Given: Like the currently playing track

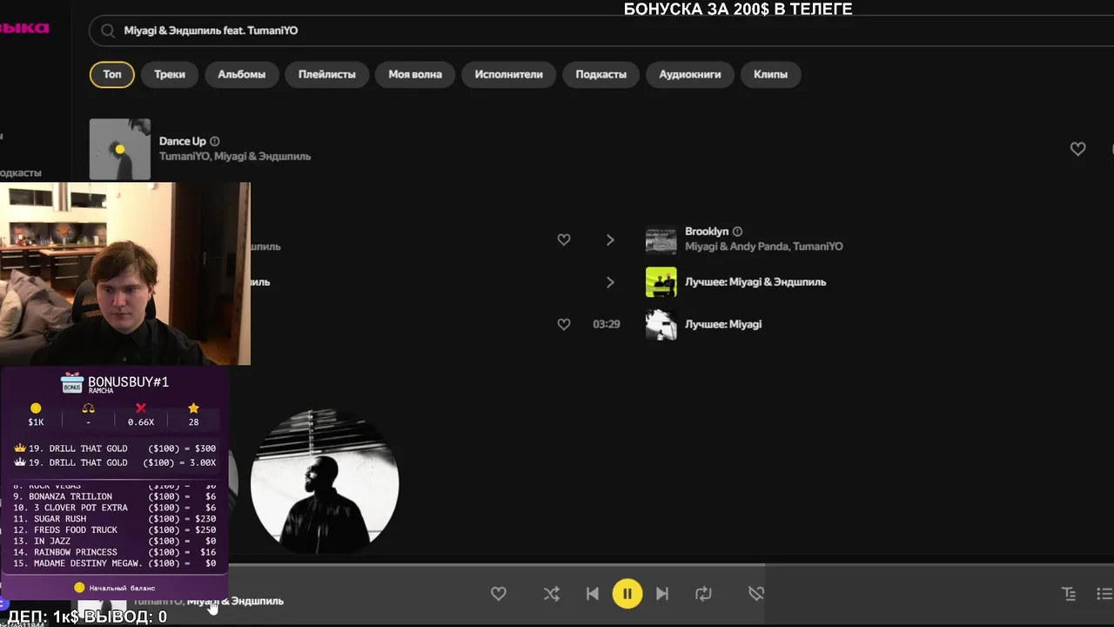Looking at the screenshot, I should [499, 594].
